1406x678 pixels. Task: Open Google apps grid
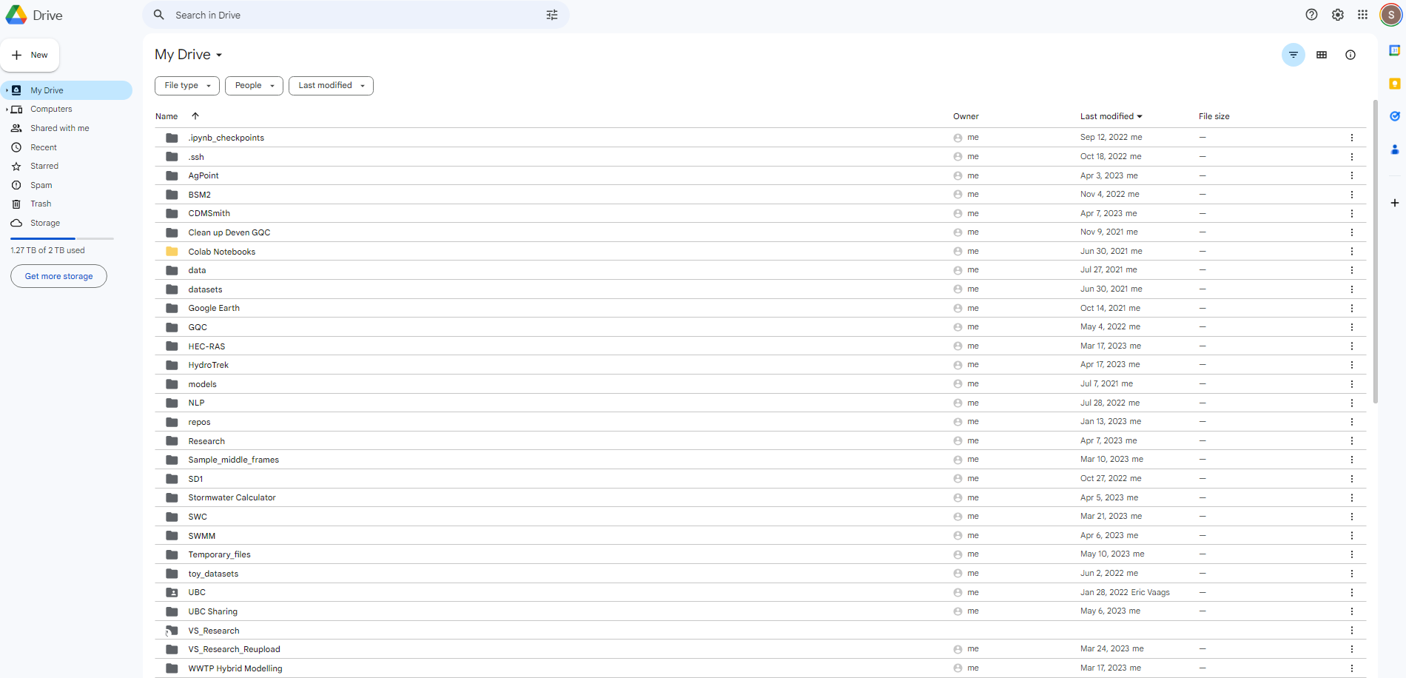coord(1362,15)
